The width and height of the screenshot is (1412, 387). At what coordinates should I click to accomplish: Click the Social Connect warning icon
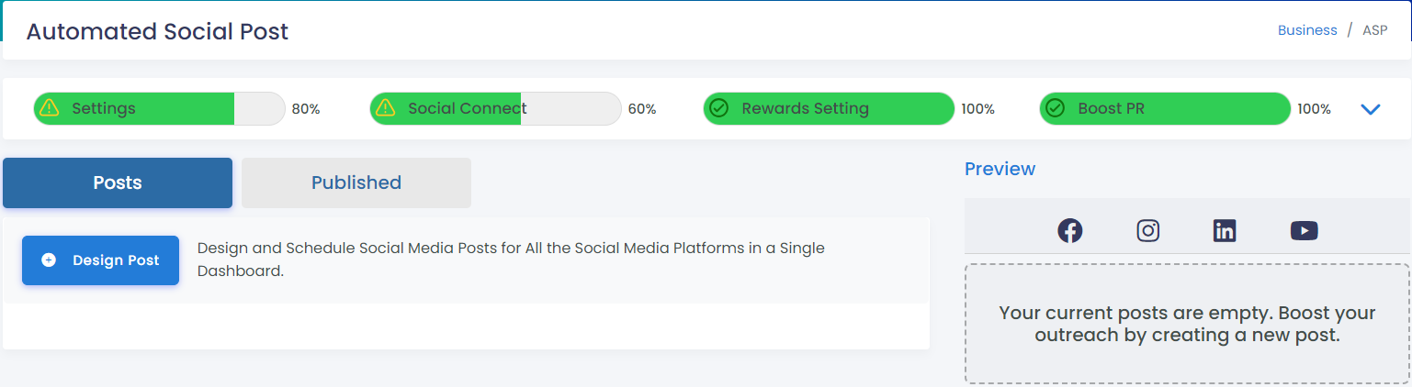coord(386,108)
